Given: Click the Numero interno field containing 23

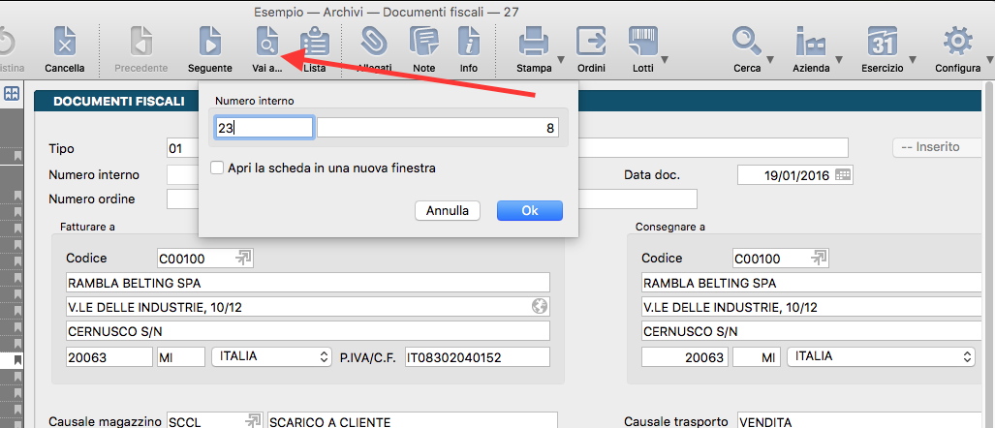Looking at the screenshot, I should pos(264,128).
